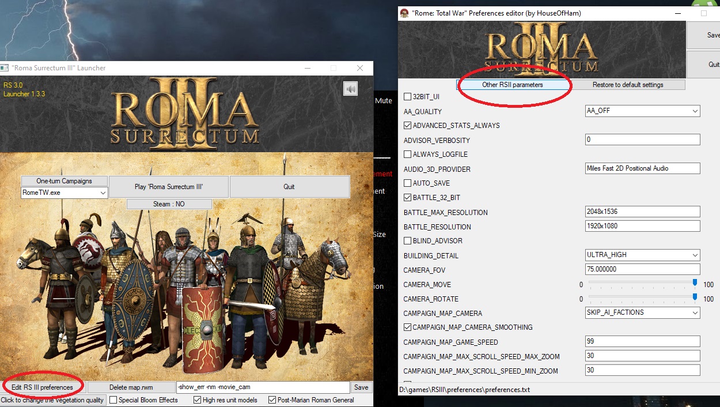Open the RomeTW.exe executable dropdown
The width and height of the screenshot is (720, 407).
[x=64, y=193]
